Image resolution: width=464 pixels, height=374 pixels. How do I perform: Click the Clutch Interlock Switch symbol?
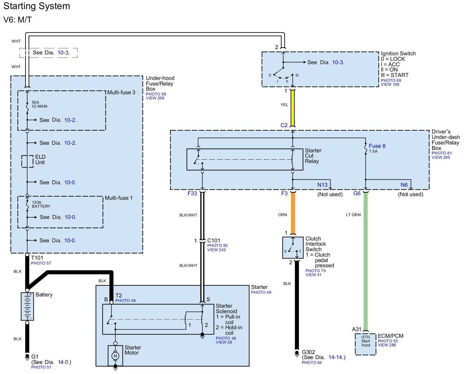tap(293, 248)
